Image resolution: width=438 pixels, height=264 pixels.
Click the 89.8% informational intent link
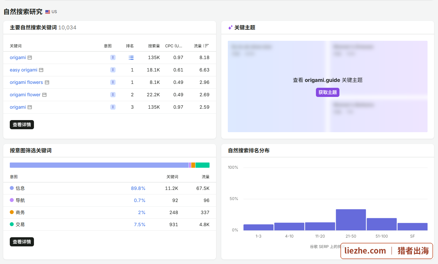[138, 188]
